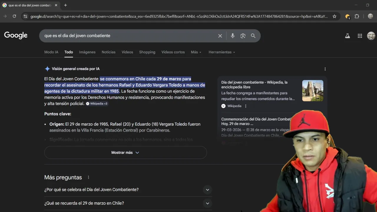Open the Videos cortos tab
Viewport: 377px width, 212px height.
tap(173, 52)
